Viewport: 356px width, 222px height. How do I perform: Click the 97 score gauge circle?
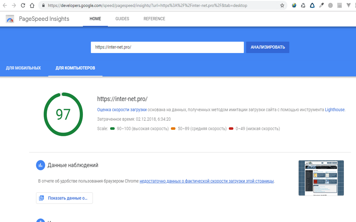pos(63,114)
